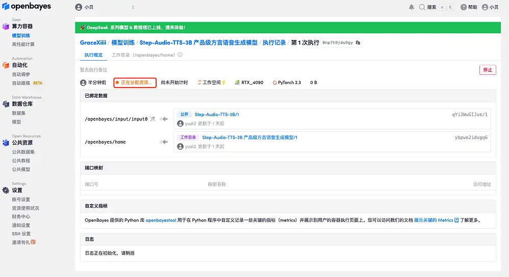Click the 工作空间 label icon
The width and height of the screenshot is (509, 277).
(x=199, y=82)
